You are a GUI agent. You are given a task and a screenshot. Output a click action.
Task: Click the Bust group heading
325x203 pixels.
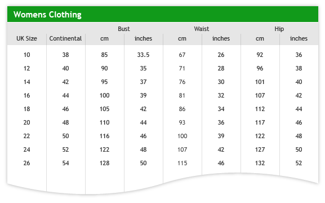coord(124,29)
